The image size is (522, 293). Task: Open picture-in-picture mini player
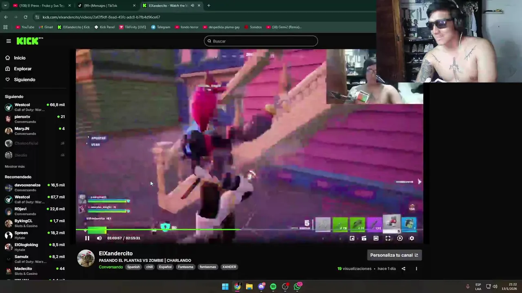click(x=352, y=238)
